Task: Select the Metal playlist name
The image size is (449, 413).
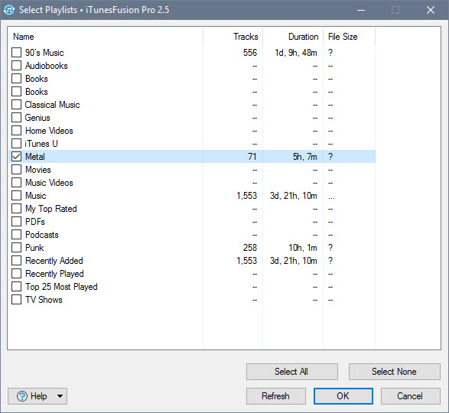Action: pos(35,157)
